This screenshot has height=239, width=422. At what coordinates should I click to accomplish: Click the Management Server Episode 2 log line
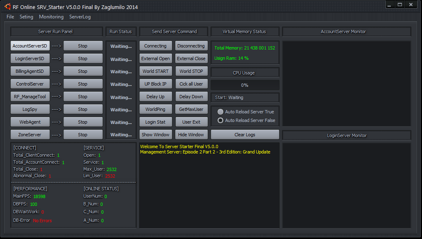(205, 152)
